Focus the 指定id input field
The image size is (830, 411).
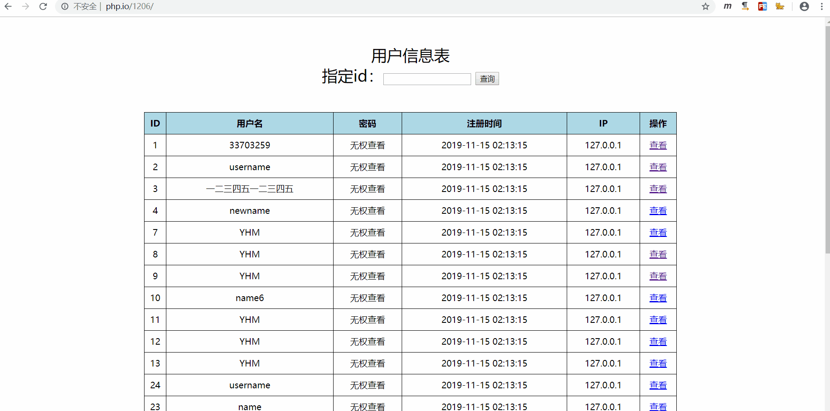[427, 79]
